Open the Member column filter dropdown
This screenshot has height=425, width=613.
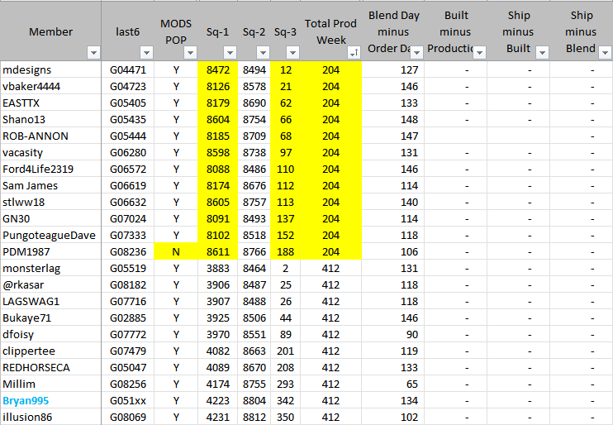coord(92,53)
